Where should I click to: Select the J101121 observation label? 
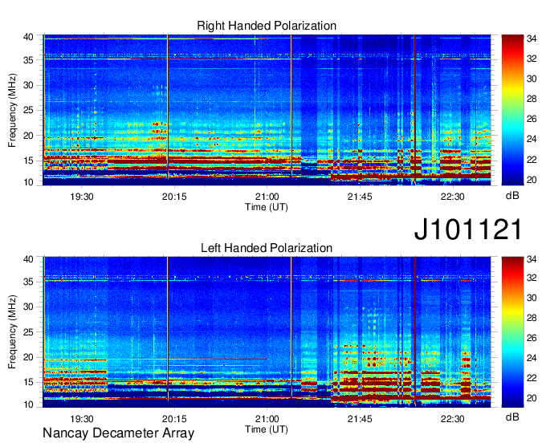tap(468, 230)
